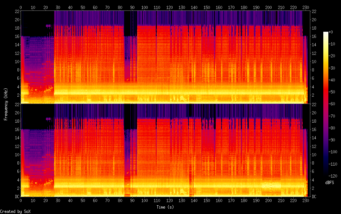The width and height of the screenshot is (341, 214).
Task: Click the "Created by SoX" caption
Action: click(15, 211)
